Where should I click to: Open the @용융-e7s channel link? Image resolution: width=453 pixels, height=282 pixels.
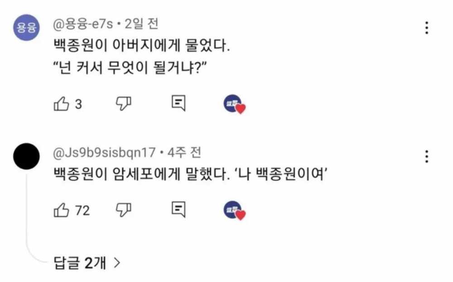click(x=85, y=24)
